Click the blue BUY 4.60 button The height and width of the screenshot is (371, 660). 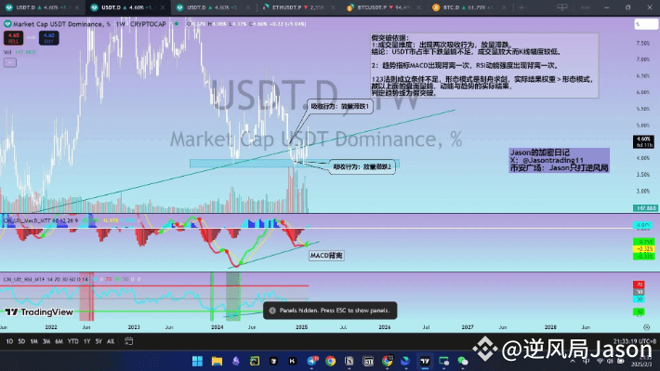49,38
